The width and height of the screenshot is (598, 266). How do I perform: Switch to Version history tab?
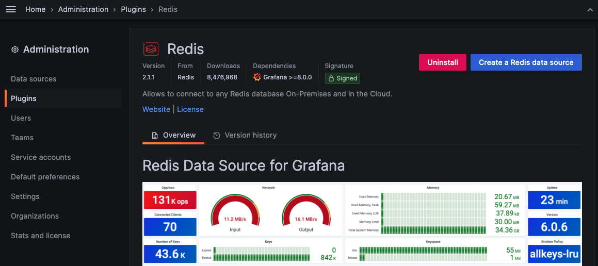245,135
